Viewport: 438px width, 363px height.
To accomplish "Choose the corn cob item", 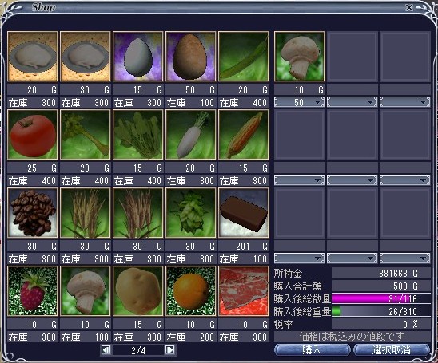I will point(244,134).
